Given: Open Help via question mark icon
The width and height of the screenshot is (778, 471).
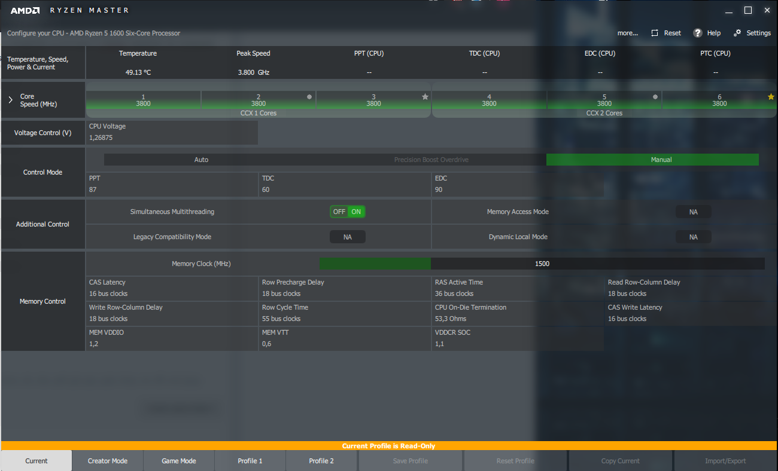Looking at the screenshot, I should [x=697, y=33].
